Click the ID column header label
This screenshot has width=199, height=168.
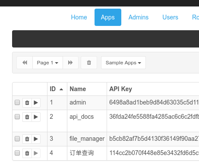point(53,89)
